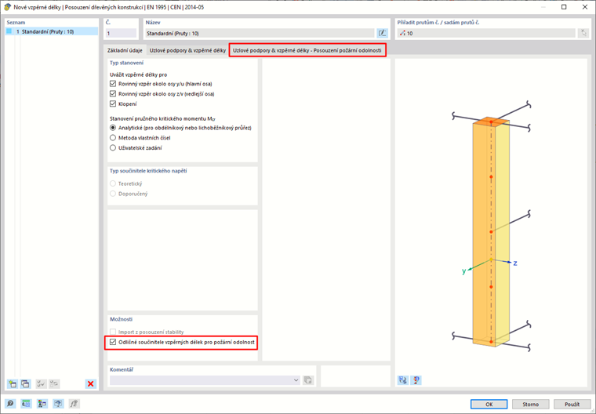Viewport: 596px width, 414px height.
Task: Click the third icon in the bottom-left toolbar
Action: (x=42, y=404)
